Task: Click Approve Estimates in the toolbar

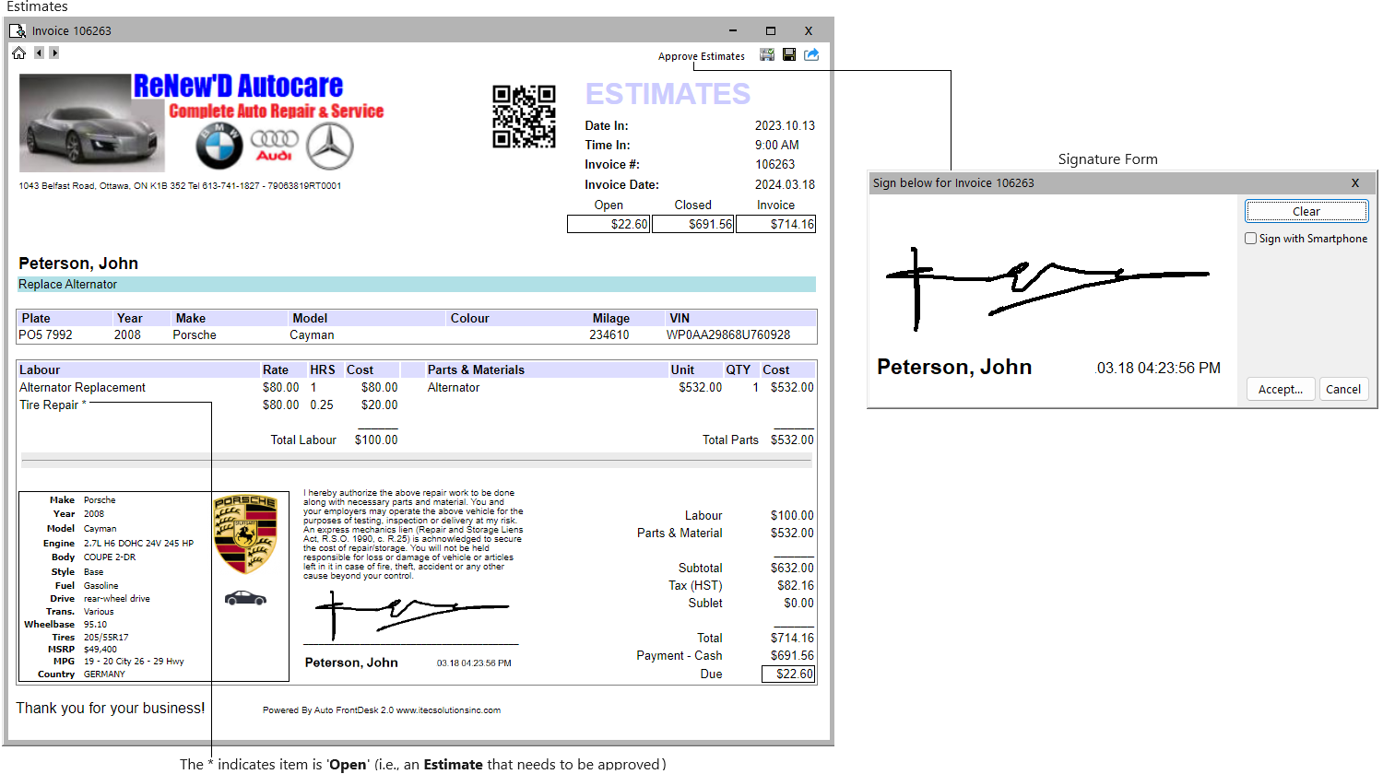Action: pos(701,56)
